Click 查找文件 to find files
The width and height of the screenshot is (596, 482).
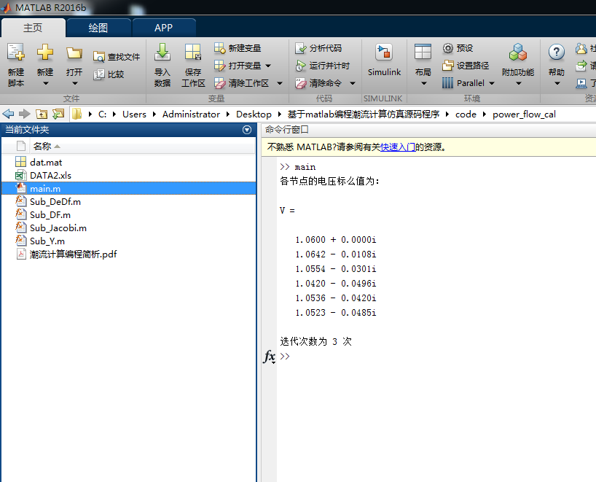[117, 57]
